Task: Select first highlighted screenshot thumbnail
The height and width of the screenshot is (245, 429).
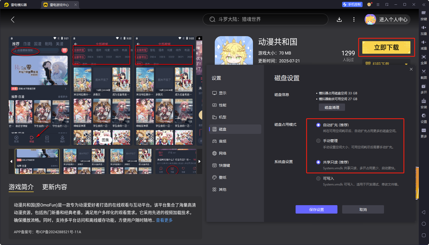Action: click(37, 161)
